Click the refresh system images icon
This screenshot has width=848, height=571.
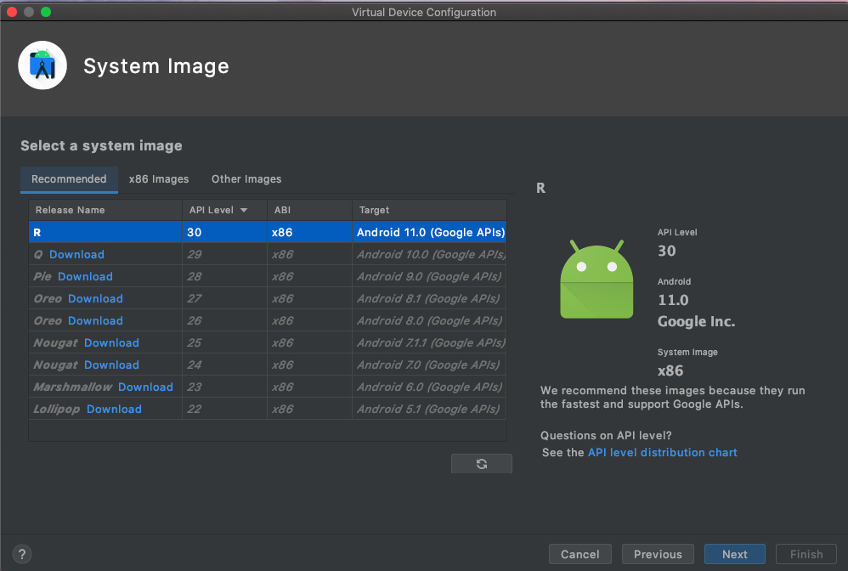pos(481,463)
